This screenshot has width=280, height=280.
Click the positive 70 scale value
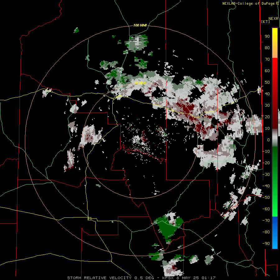[x=267, y=59]
